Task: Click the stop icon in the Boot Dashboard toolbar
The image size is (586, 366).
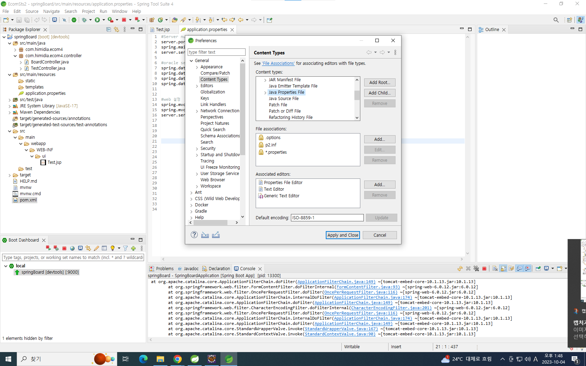Action: pyautogui.click(x=64, y=248)
